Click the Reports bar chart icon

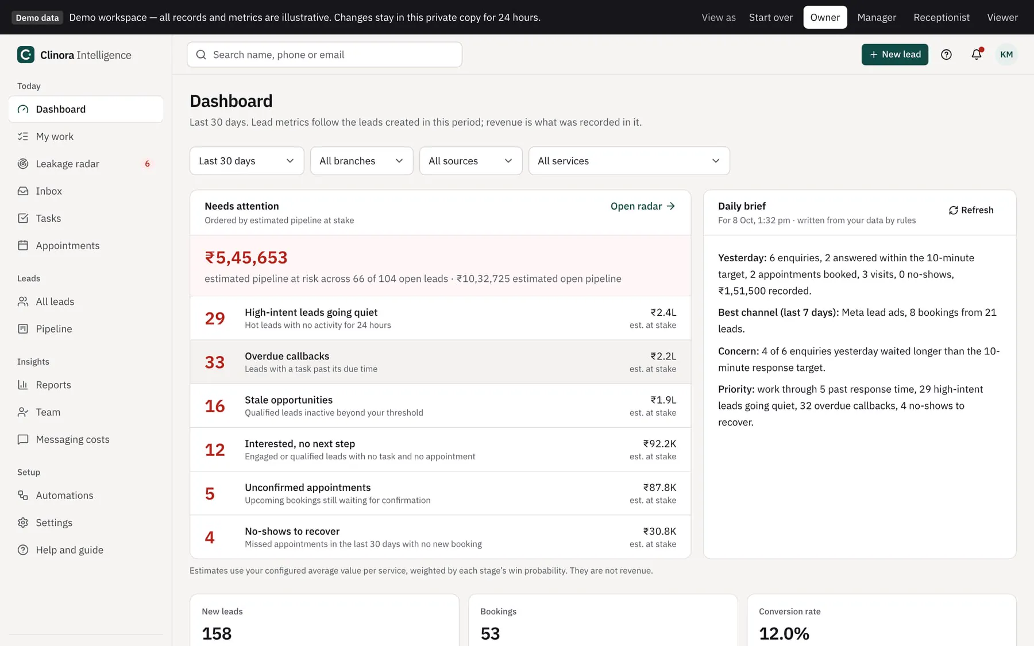pos(23,385)
